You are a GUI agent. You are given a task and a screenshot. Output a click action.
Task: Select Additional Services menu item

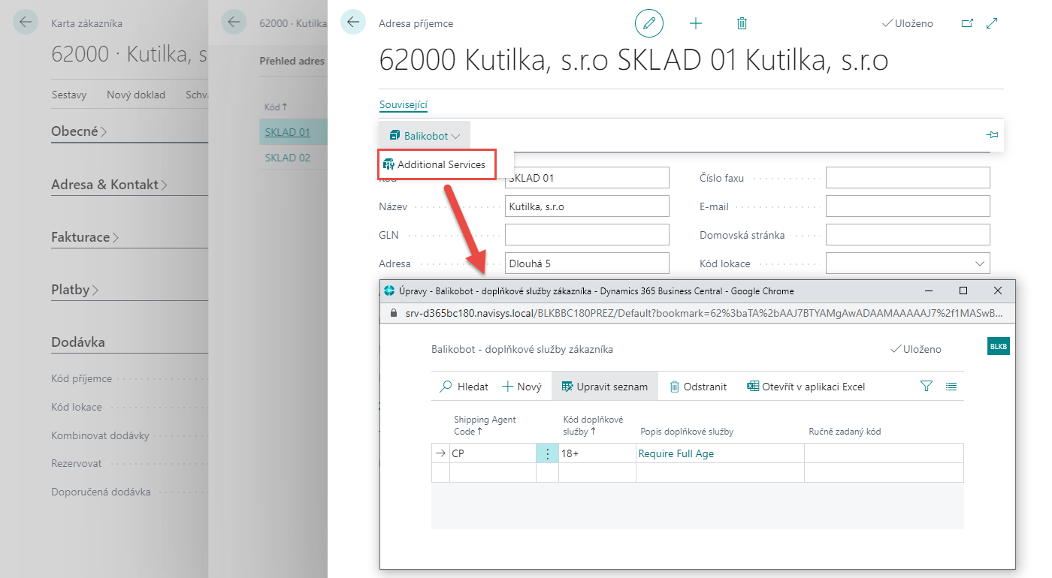click(x=441, y=164)
